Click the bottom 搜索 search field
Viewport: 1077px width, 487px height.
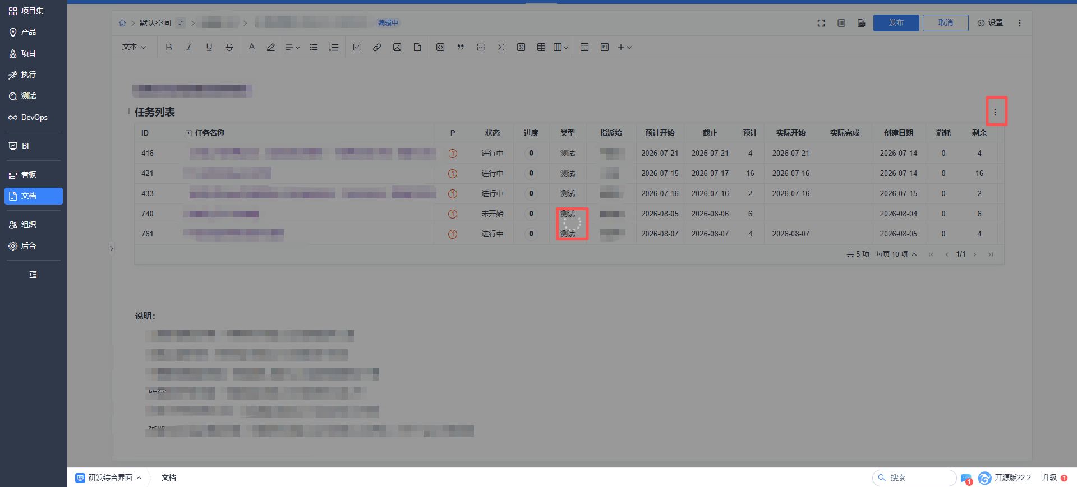[x=914, y=477]
